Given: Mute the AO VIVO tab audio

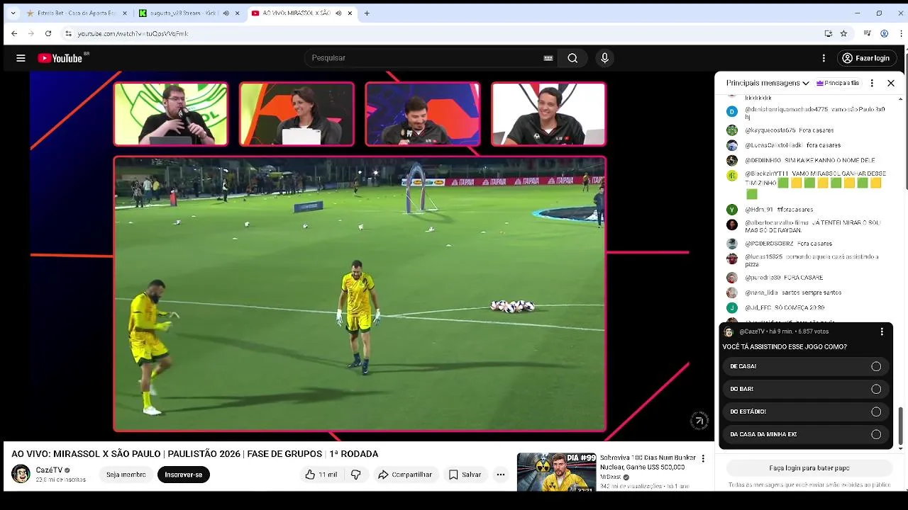Looking at the screenshot, I should [338, 13].
